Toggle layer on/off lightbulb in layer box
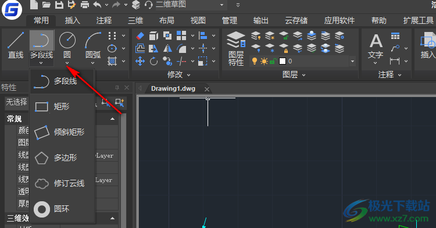The height and width of the screenshot is (228, 436). pos(255,61)
